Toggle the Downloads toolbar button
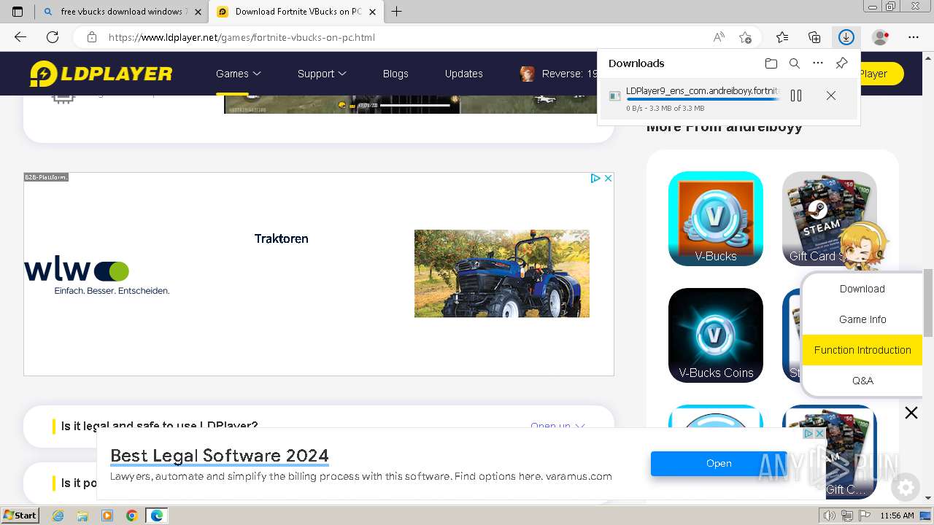 846,37
